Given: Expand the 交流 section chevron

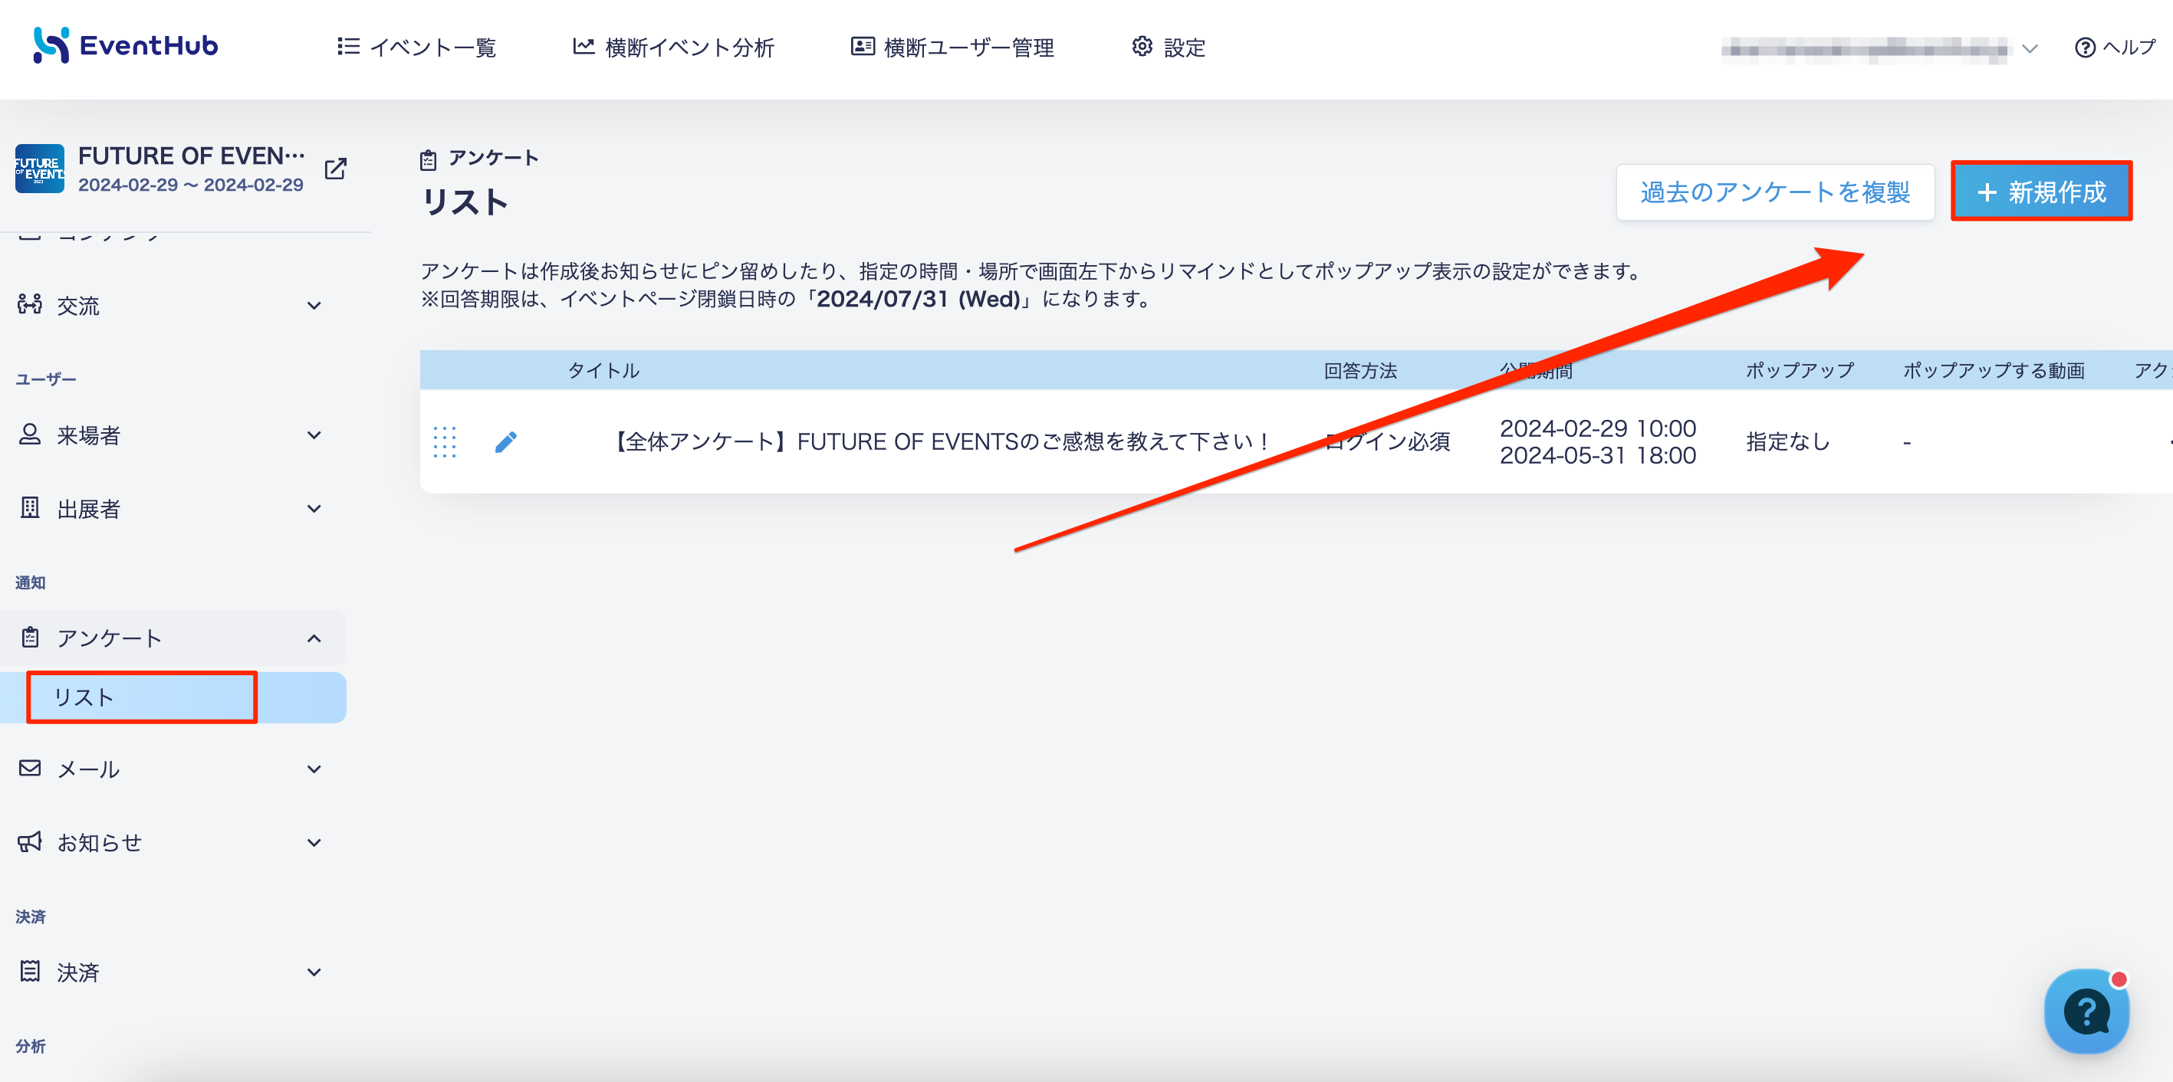Looking at the screenshot, I should point(314,306).
